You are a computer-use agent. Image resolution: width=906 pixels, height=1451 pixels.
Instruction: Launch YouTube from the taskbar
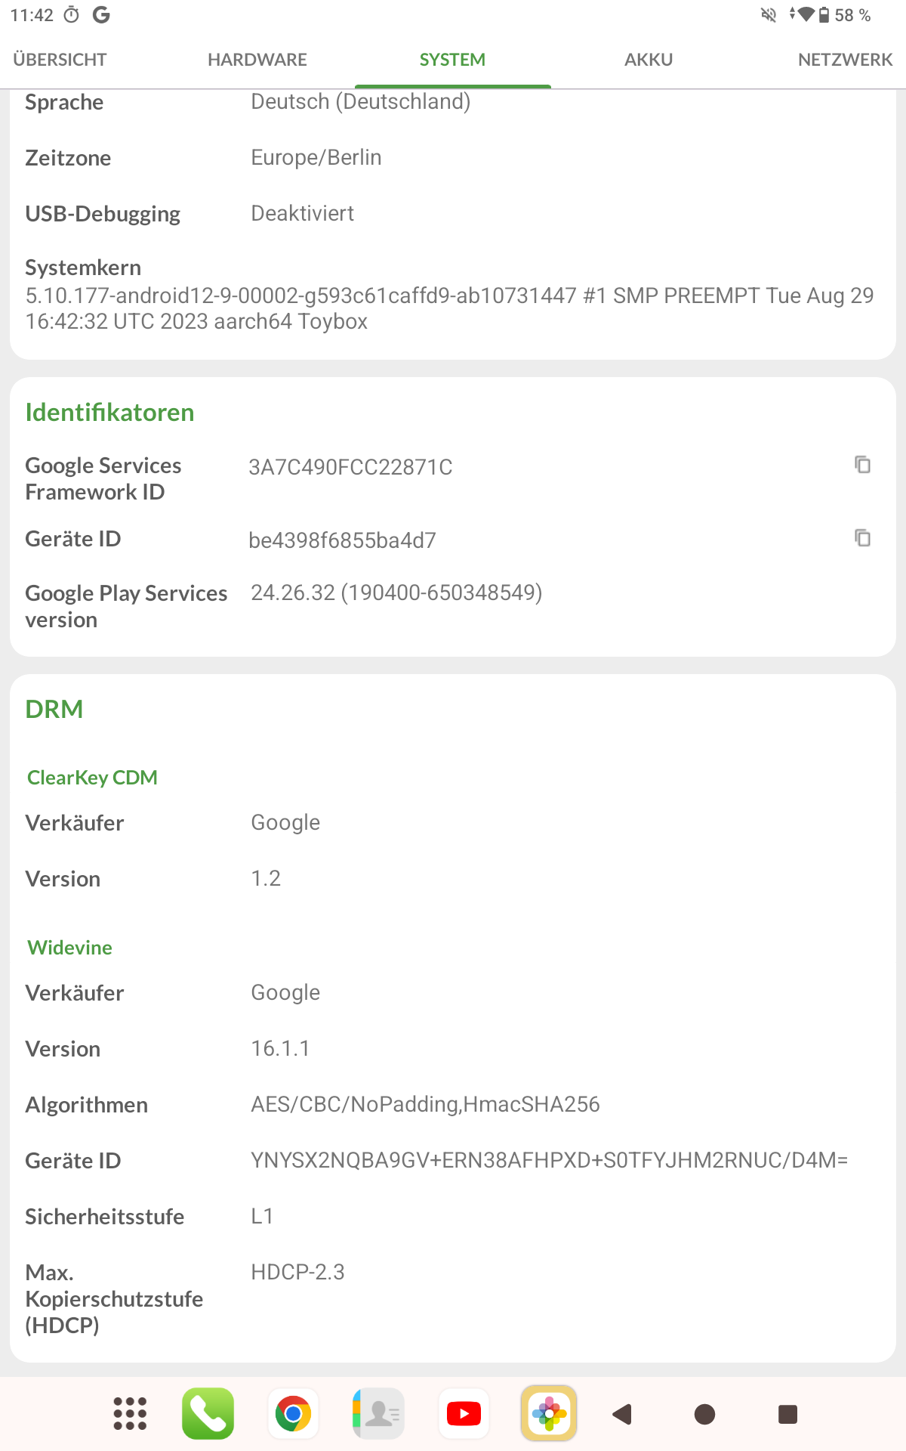coord(464,1413)
